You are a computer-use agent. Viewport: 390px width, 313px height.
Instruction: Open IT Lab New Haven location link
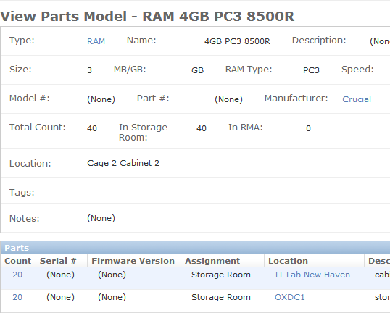(x=312, y=275)
